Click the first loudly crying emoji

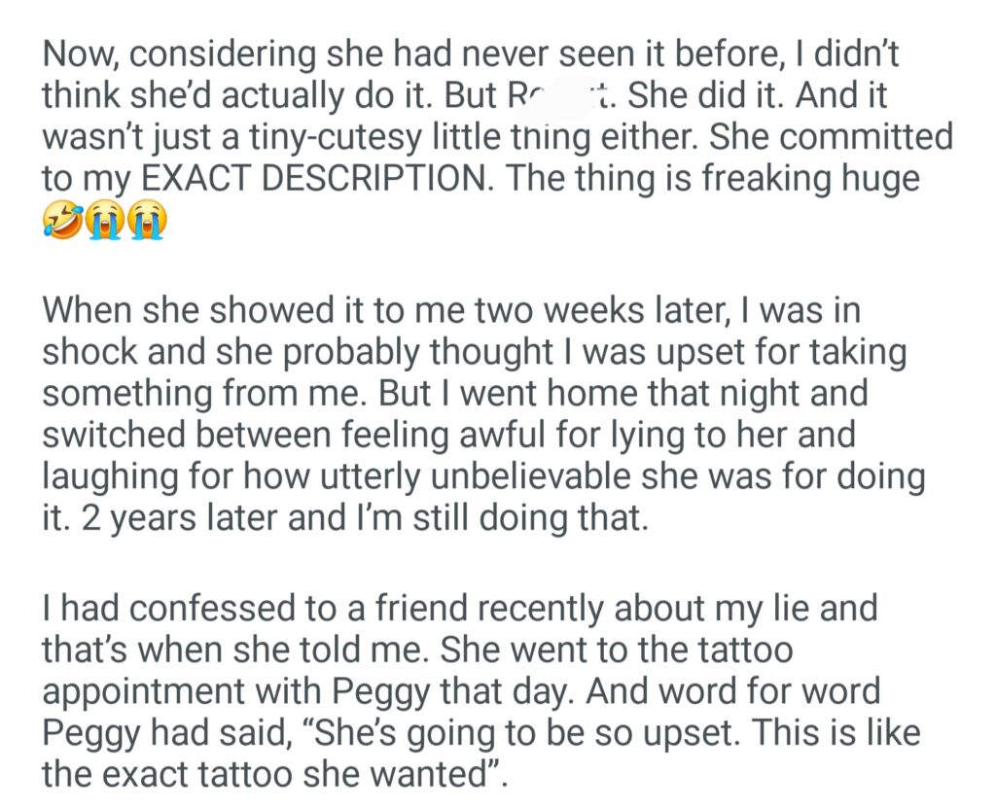click(x=103, y=222)
